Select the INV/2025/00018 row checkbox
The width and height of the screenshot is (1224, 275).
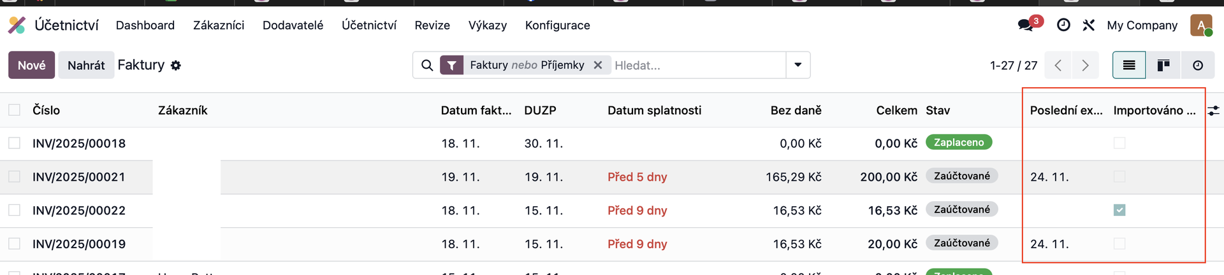coord(14,143)
